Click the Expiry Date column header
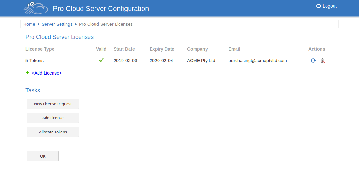This screenshot has height=178, width=359. click(x=162, y=49)
